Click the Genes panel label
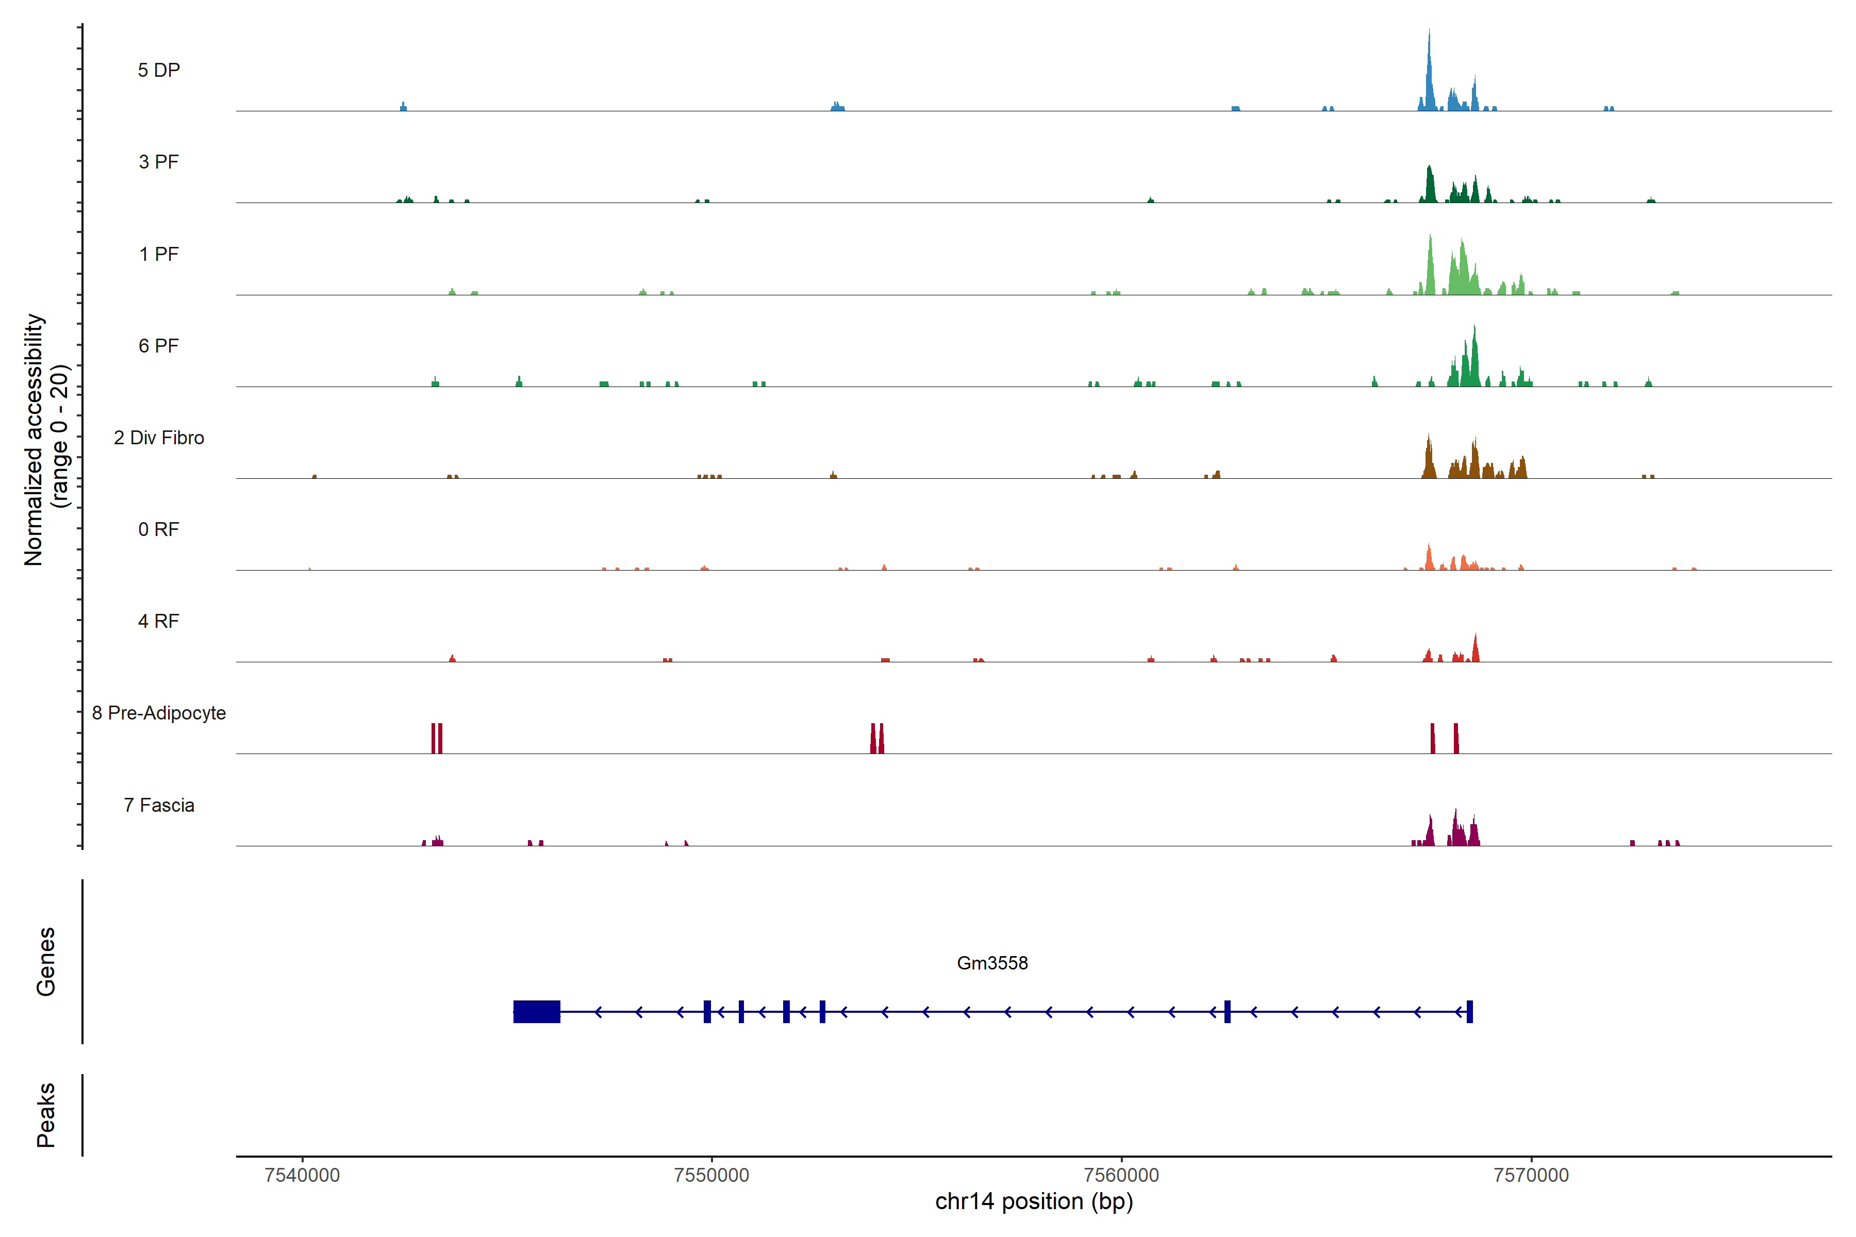The height and width of the screenshot is (1237, 1856). pyautogui.click(x=46, y=962)
